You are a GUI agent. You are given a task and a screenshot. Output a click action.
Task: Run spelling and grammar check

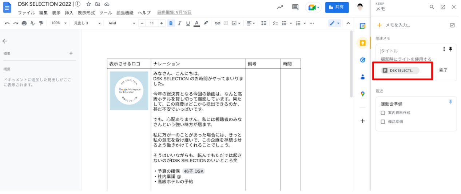coord(33,23)
